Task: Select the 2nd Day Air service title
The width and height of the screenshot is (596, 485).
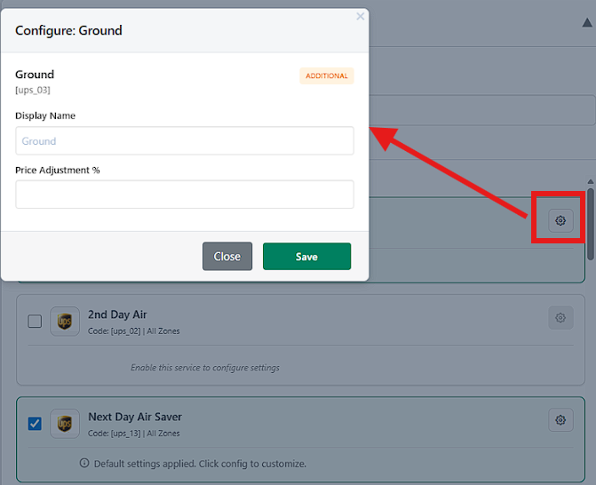Action: coord(117,314)
